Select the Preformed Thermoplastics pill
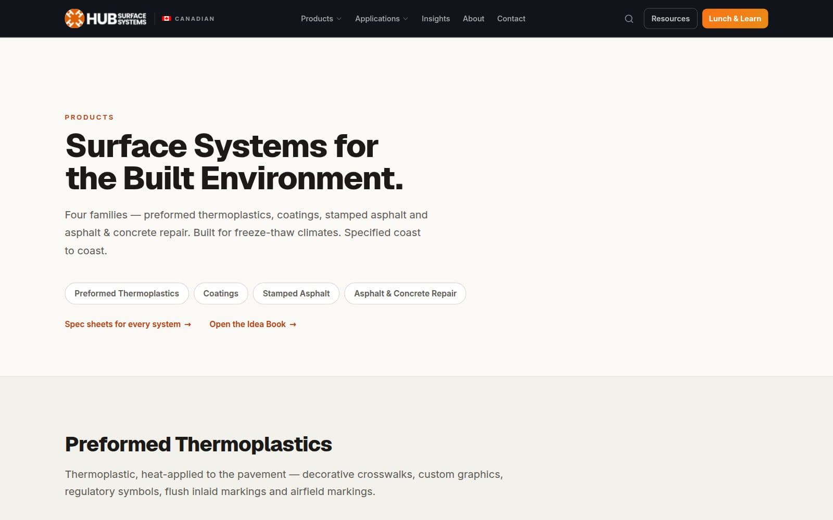Viewport: 833px width, 520px height. [127, 293]
